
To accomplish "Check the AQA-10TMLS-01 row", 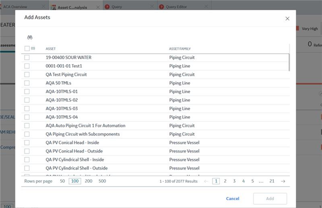I will (27, 92).
